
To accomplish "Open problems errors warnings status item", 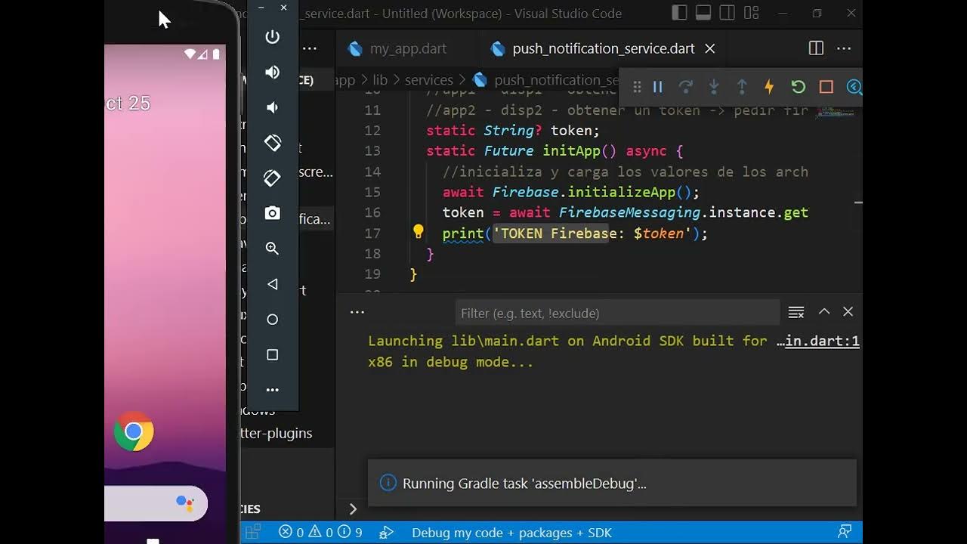I will click(x=320, y=533).
